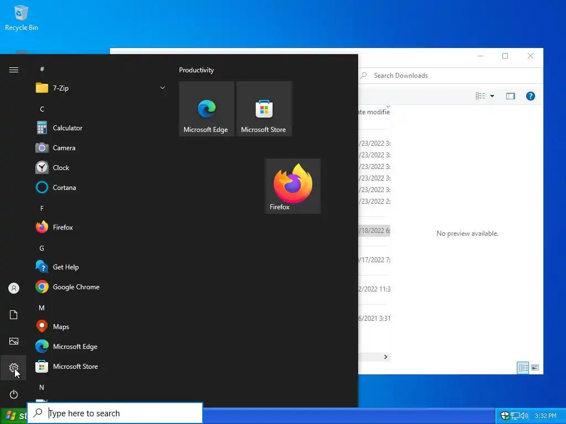The image size is (566, 424).
Task: Click the letter header 'N'
Action: click(x=42, y=387)
